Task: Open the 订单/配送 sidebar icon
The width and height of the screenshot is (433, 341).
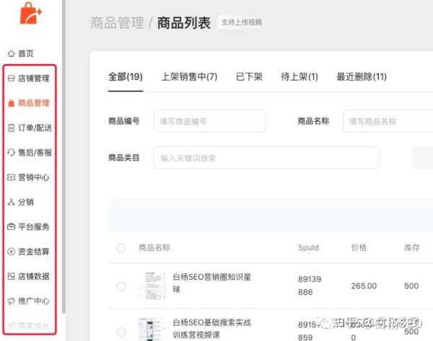Action: [x=11, y=128]
